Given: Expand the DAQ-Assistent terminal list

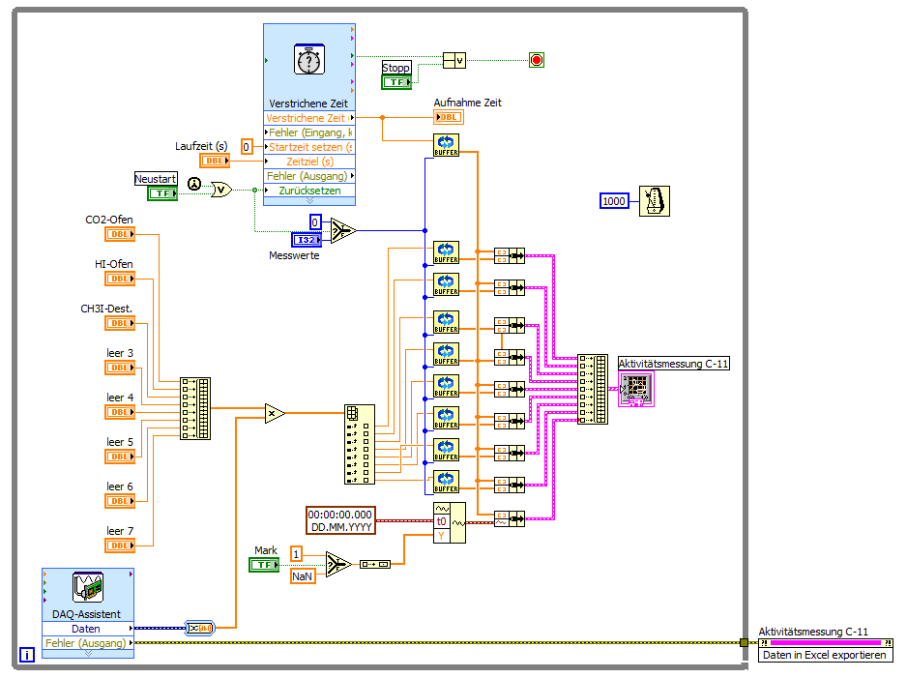Looking at the screenshot, I should pos(88,654).
